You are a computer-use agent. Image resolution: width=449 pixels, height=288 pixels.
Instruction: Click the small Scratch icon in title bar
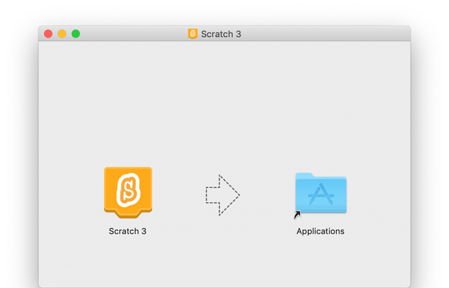pyautogui.click(x=192, y=34)
